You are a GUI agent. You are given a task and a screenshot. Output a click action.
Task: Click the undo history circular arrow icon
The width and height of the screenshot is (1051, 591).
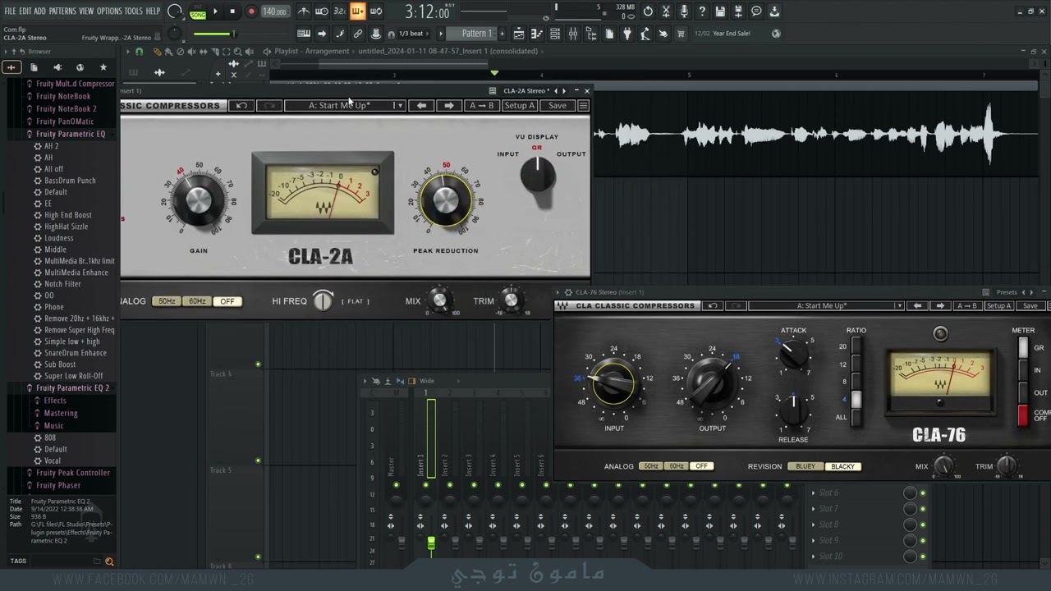click(x=648, y=11)
